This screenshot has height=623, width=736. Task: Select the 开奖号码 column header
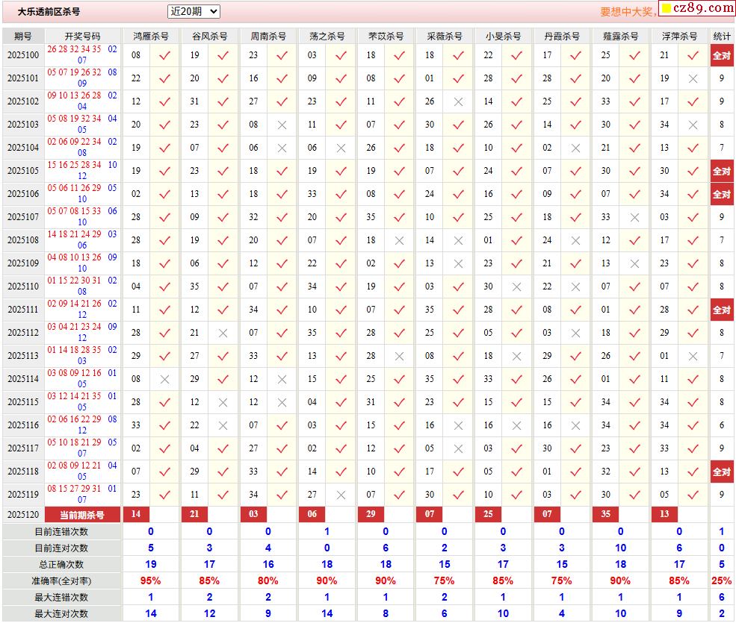pyautogui.click(x=82, y=36)
